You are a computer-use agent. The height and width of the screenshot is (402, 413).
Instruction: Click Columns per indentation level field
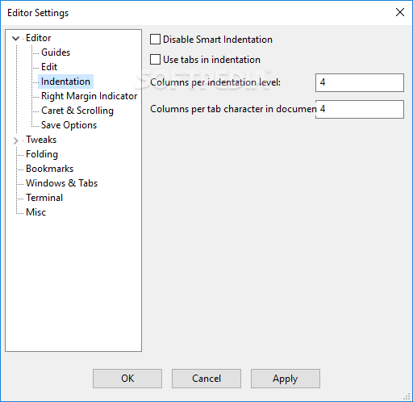pyautogui.click(x=360, y=82)
